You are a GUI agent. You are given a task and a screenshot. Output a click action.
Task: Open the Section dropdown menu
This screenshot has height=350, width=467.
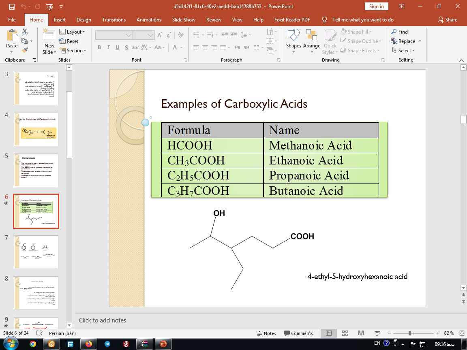coord(73,51)
